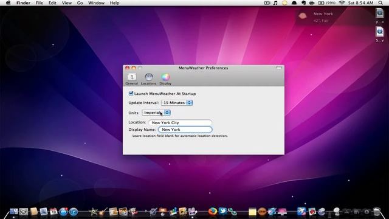
Task: Open GarageBand guitar icon in the Dock
Action: [103, 212]
